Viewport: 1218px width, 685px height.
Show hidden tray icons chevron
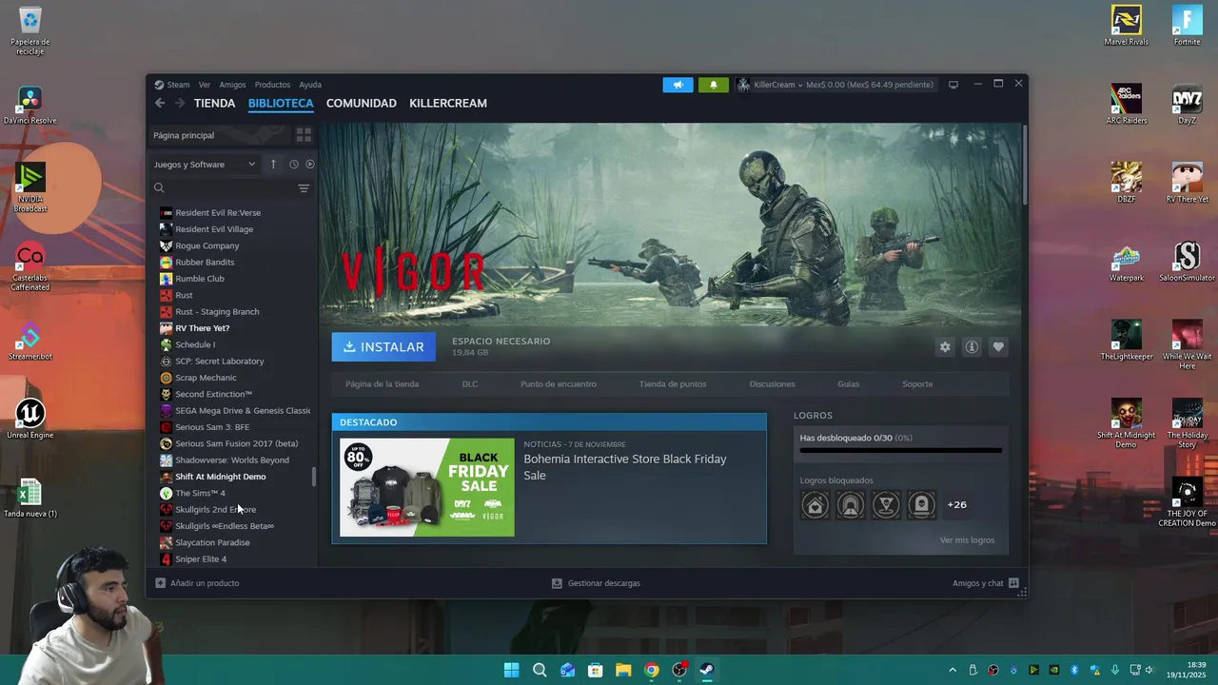pos(953,670)
